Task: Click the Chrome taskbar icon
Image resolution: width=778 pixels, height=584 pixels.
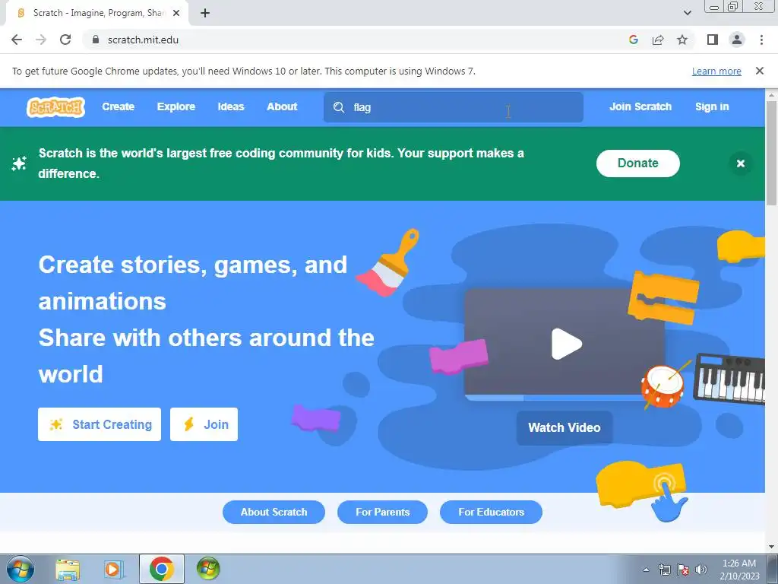Action: coord(161,569)
